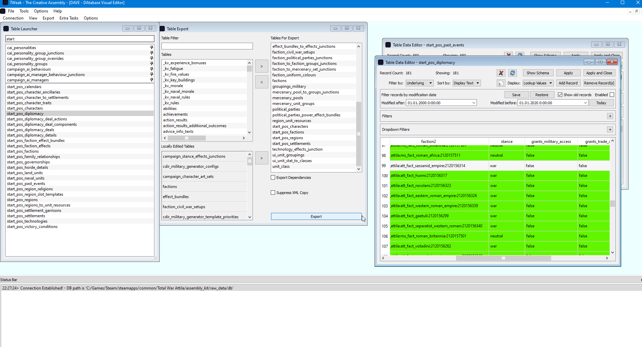Click the blue refresh icon in the data editor

512,73
